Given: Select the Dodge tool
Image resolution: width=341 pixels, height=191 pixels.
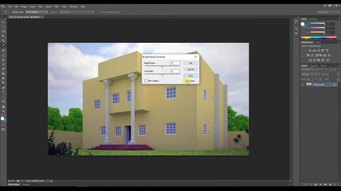Looking at the screenshot, I should [x=3, y=83].
